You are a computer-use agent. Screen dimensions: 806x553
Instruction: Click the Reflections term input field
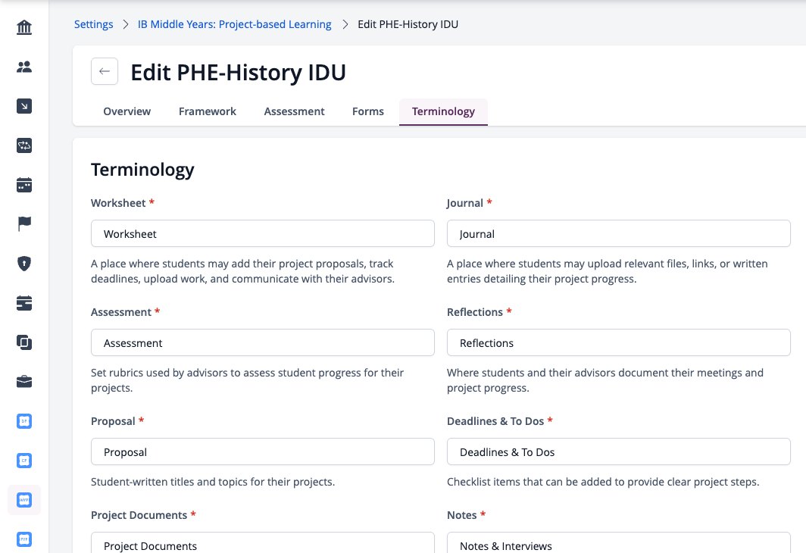618,343
